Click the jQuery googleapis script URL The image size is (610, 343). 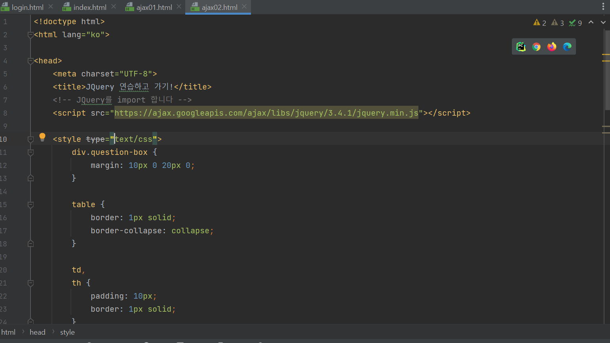[x=266, y=113]
